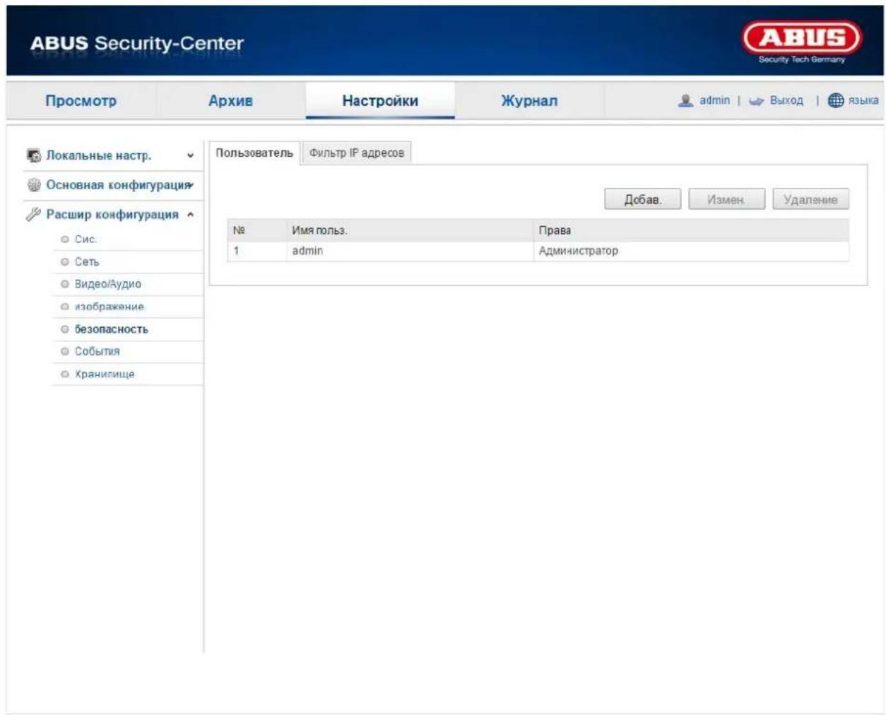Select the безопасность submenu item
886x715 pixels.
(x=112, y=329)
